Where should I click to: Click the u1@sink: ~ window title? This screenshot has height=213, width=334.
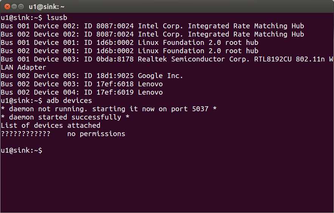pos(46,7)
